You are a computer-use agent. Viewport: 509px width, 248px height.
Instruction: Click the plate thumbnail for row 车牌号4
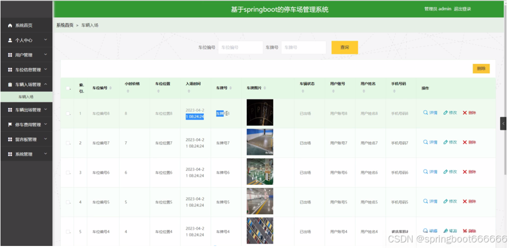tap(260, 230)
